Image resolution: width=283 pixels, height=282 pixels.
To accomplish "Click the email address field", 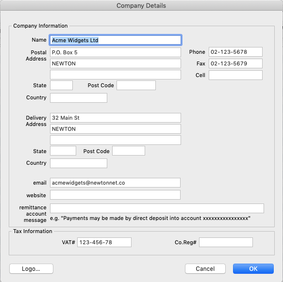I will click(x=115, y=183).
